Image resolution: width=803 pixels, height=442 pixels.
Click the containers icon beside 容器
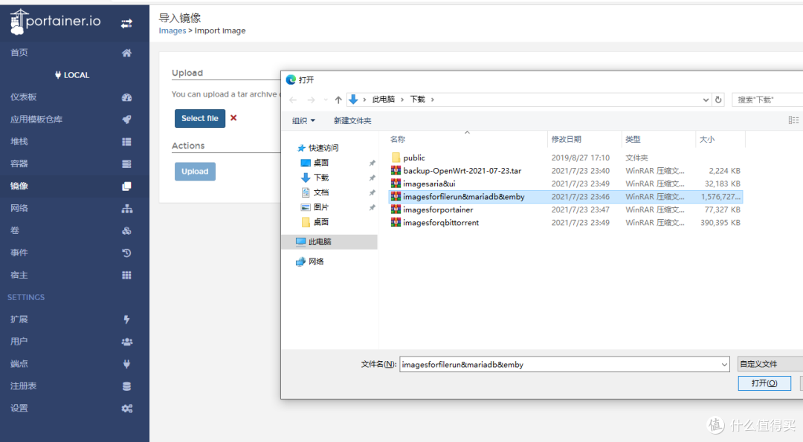point(126,163)
